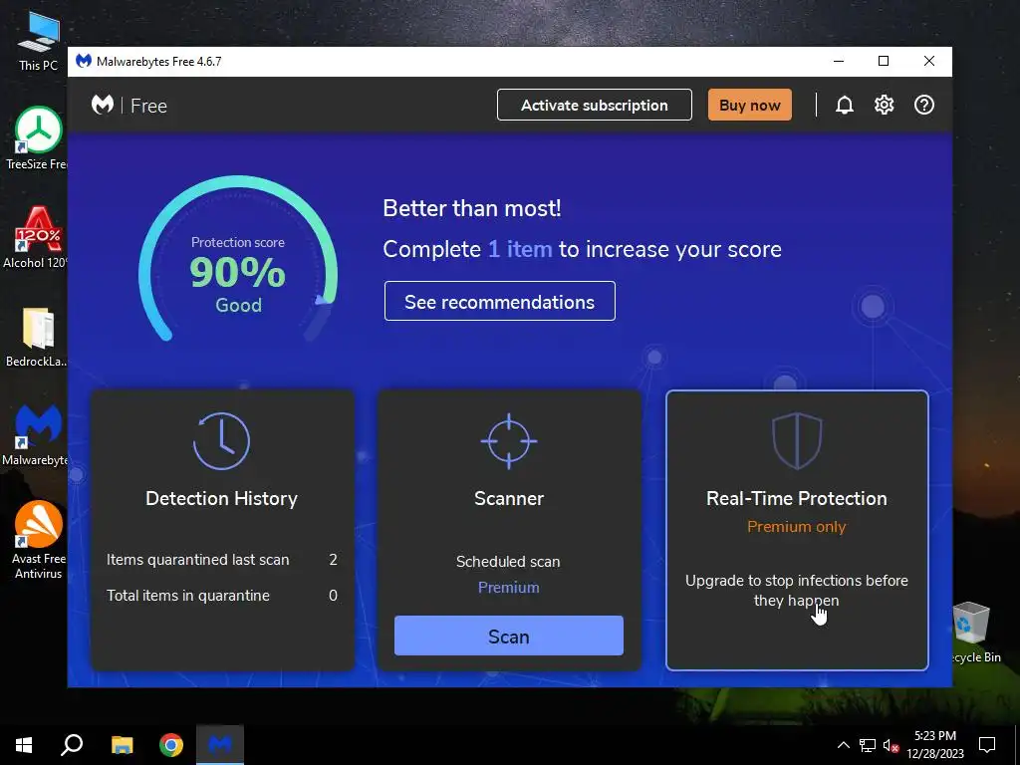The height and width of the screenshot is (765, 1020).
Task: Click the taskbar clock showing 5:23 PM
Action: coord(935,745)
